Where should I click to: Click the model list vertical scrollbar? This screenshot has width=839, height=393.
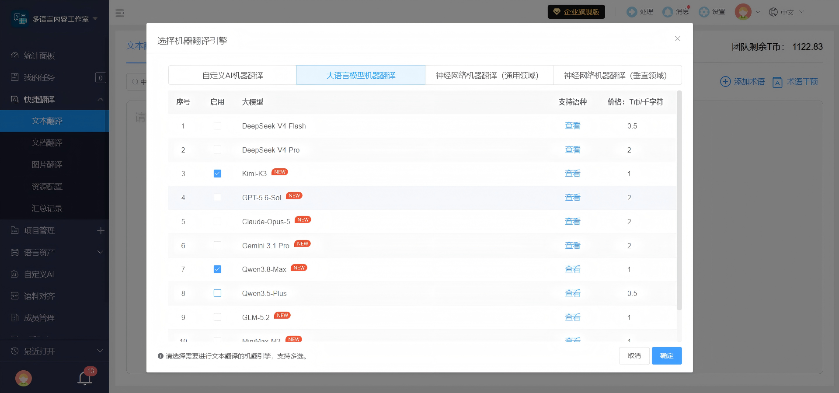pos(679,200)
